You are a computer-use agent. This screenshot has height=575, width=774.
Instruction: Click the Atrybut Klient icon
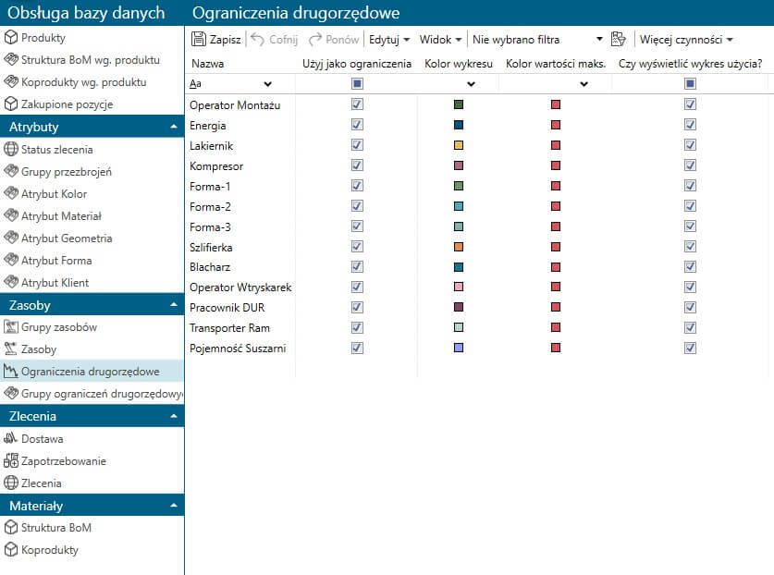tap(11, 282)
